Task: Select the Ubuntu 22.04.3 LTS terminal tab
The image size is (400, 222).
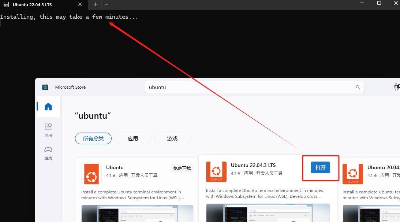Action: pos(44,5)
